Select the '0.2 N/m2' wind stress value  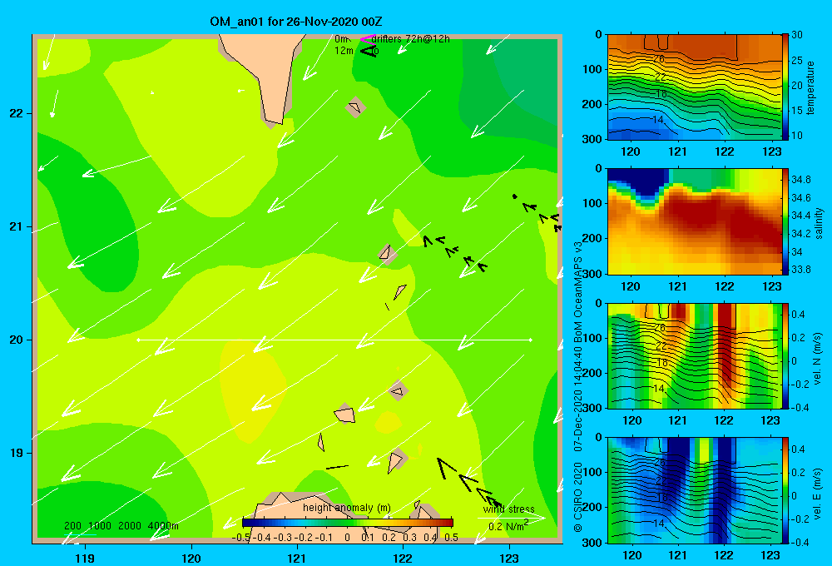pos(508,526)
